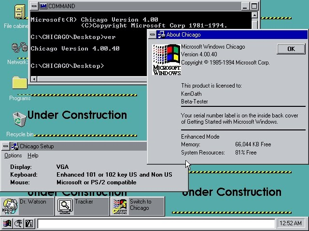This screenshot has width=309, height=231.
Task: Click the Switch to Chicago icon
Action: pyautogui.click(x=137, y=206)
